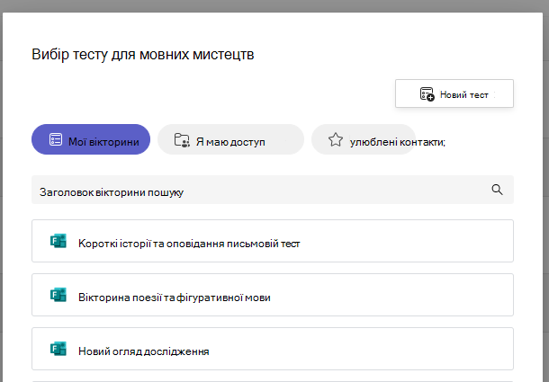The image size is (549, 382).
Task: Click the magnifier search icon
Action: [x=497, y=190]
